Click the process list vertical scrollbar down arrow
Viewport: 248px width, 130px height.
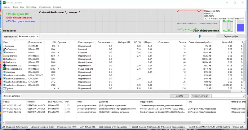tap(244, 88)
